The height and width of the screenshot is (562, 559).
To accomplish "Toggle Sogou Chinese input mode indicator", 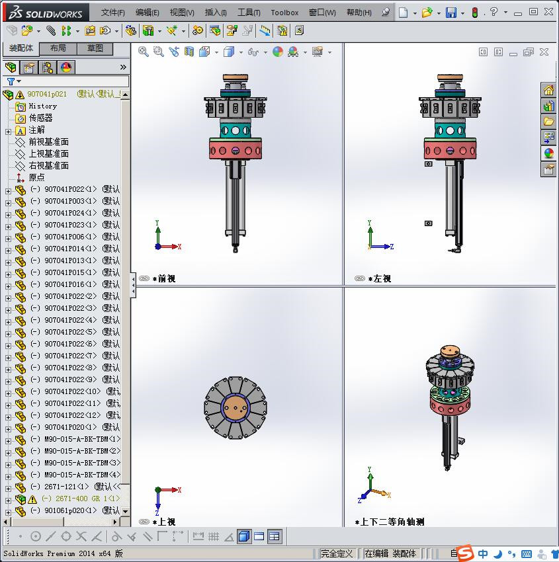I will tap(483, 553).
